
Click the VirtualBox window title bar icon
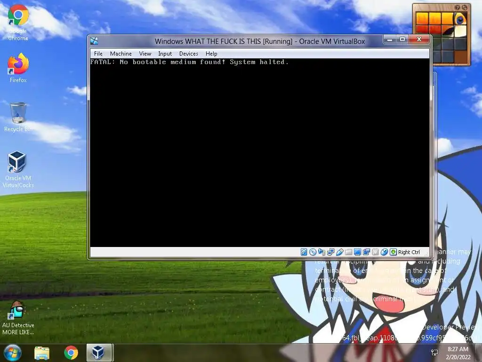click(x=94, y=41)
